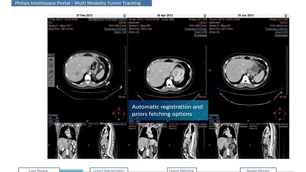
Task: Select the 07 Feb coronal view
Action: point(67,141)
